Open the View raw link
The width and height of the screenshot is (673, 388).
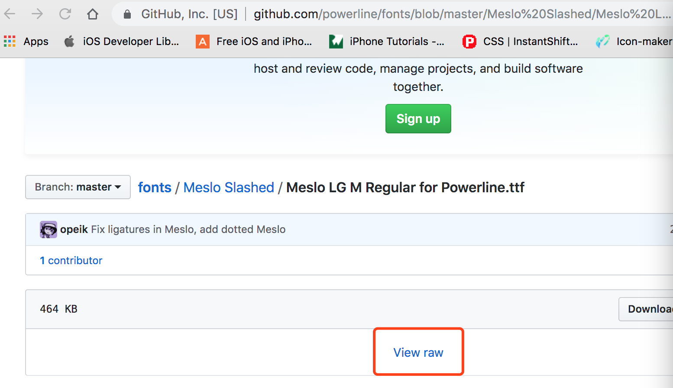[x=418, y=352]
